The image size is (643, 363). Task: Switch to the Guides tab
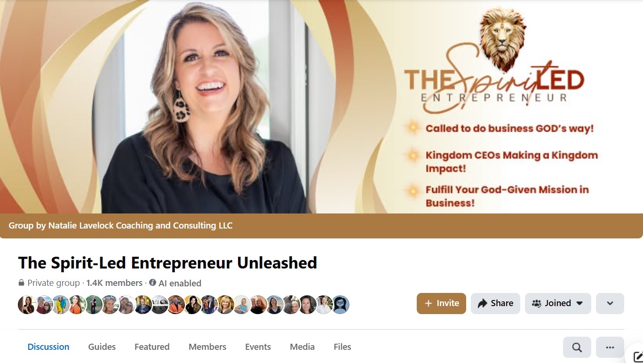(102, 347)
